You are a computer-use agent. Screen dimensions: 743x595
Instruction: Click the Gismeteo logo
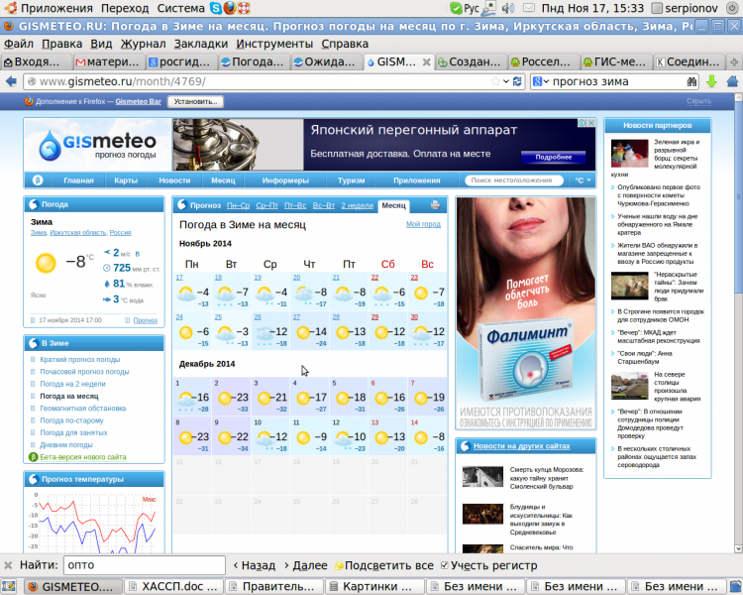96,146
